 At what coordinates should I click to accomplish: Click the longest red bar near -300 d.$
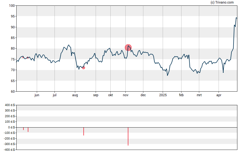click(x=128, y=136)
